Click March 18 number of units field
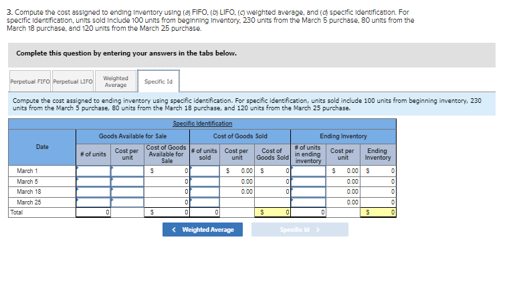521x302 pixels. pos(94,192)
